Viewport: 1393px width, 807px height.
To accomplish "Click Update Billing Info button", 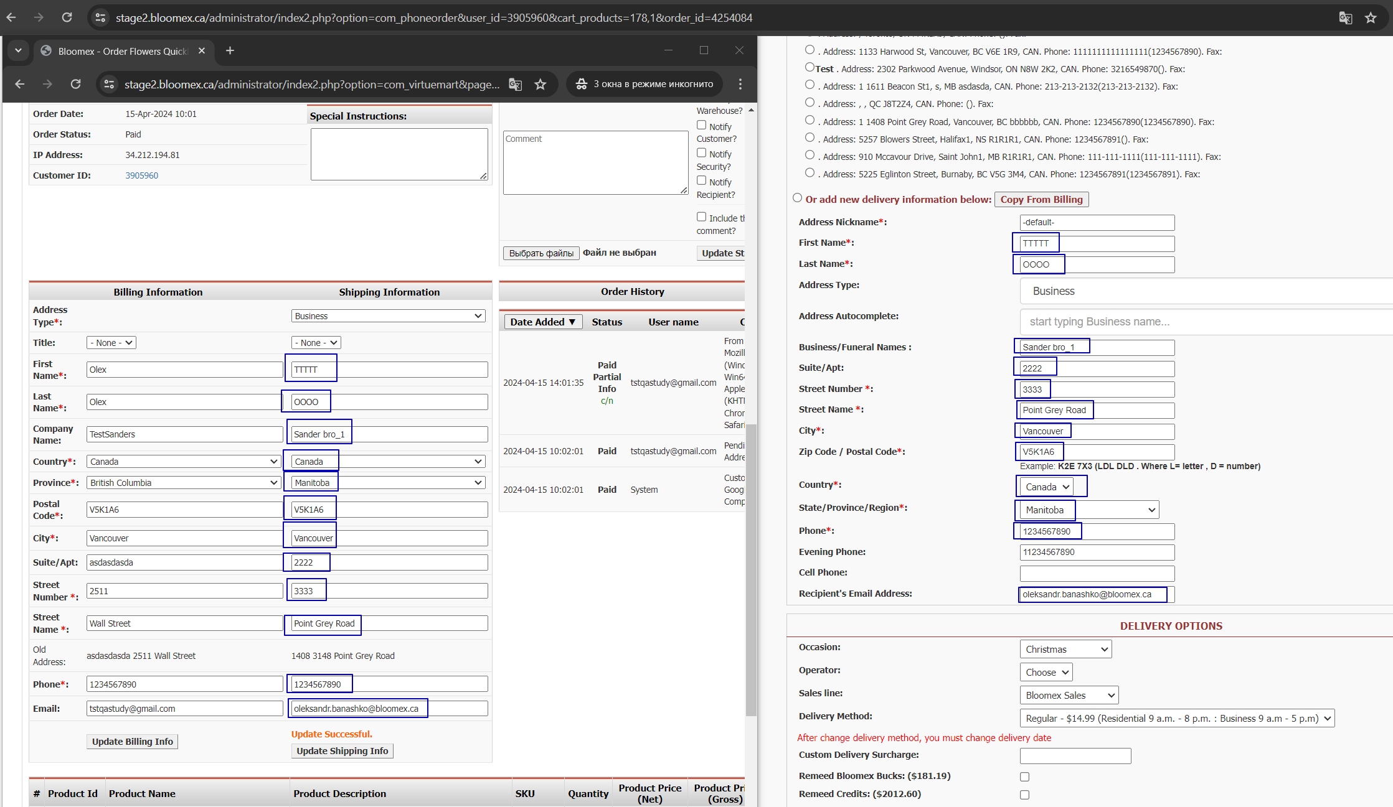I will tap(133, 742).
